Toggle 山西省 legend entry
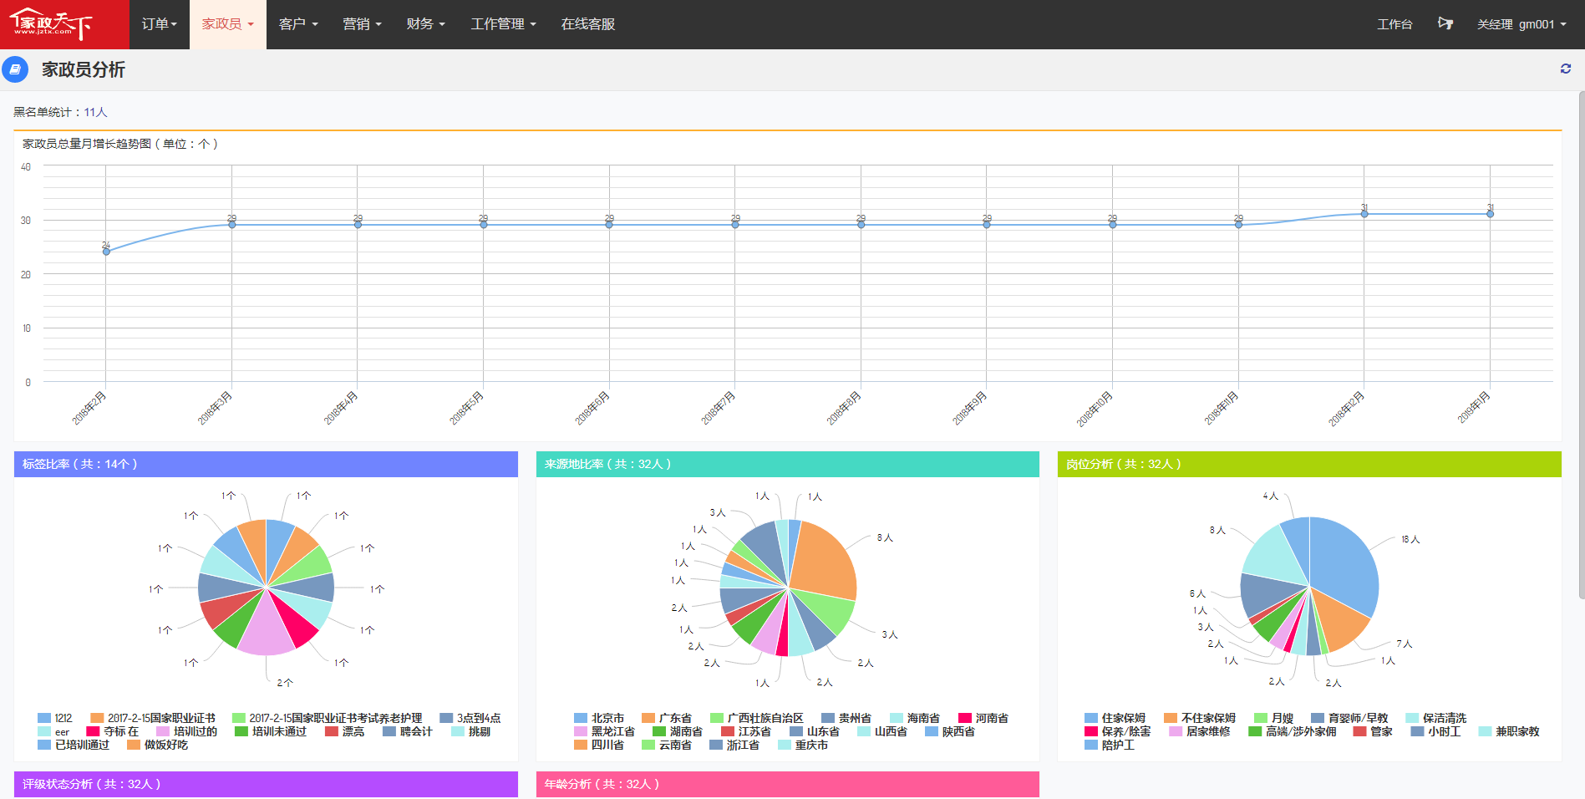Screen dimensions: 1585x799 point(882,731)
